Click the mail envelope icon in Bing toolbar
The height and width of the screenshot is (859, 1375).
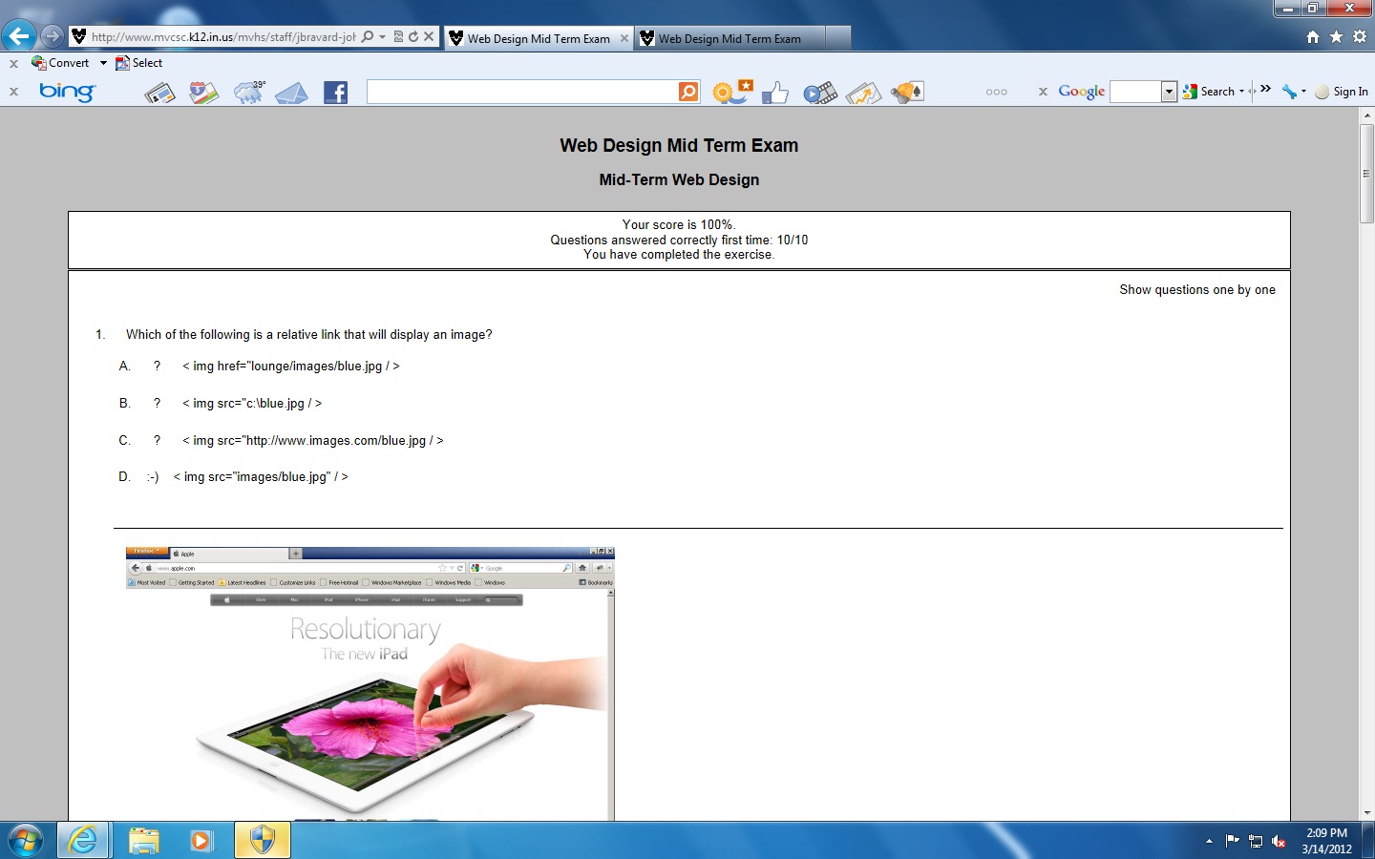[x=291, y=93]
